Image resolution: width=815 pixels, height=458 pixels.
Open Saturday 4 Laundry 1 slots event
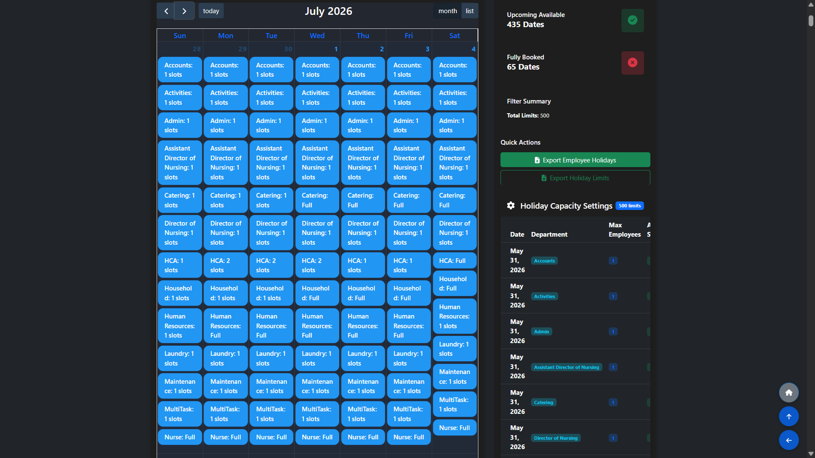coord(455,349)
